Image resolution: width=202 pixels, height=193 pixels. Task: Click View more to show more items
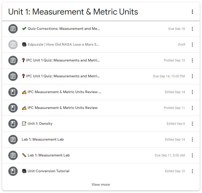pos(101,184)
